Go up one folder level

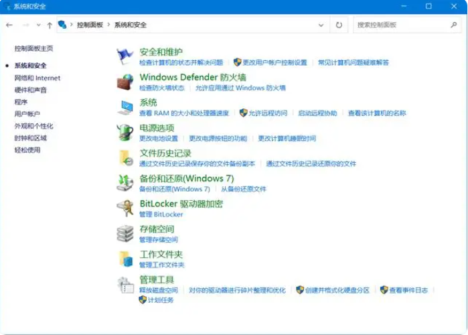pos(50,25)
